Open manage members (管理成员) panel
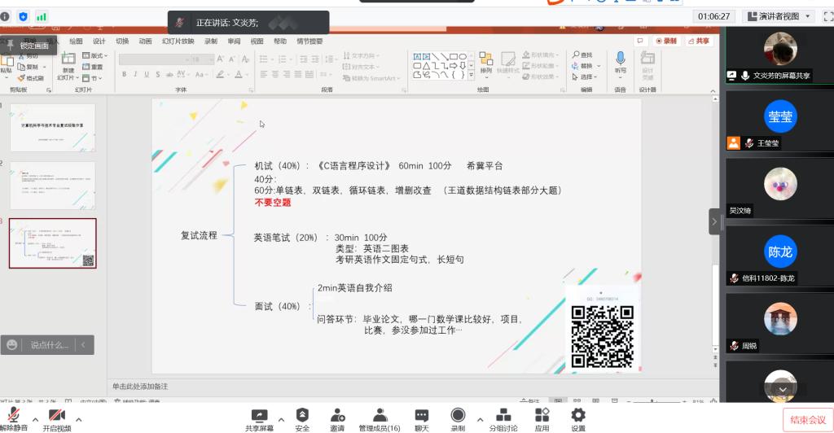Image resolution: width=834 pixels, height=433 pixels. pos(380,417)
